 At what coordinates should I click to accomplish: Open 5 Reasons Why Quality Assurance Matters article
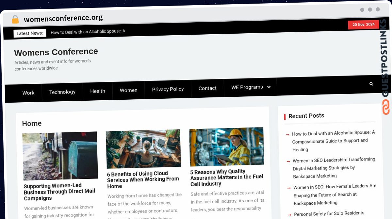pyautogui.click(x=227, y=178)
